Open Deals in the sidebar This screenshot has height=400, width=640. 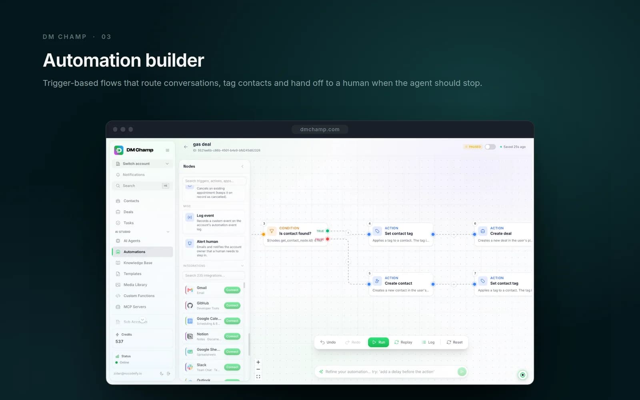[142, 212]
